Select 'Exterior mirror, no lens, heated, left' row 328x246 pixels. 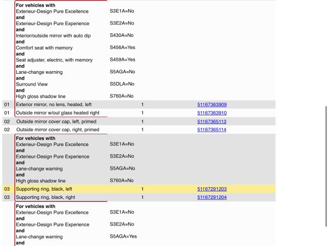tap(54, 105)
